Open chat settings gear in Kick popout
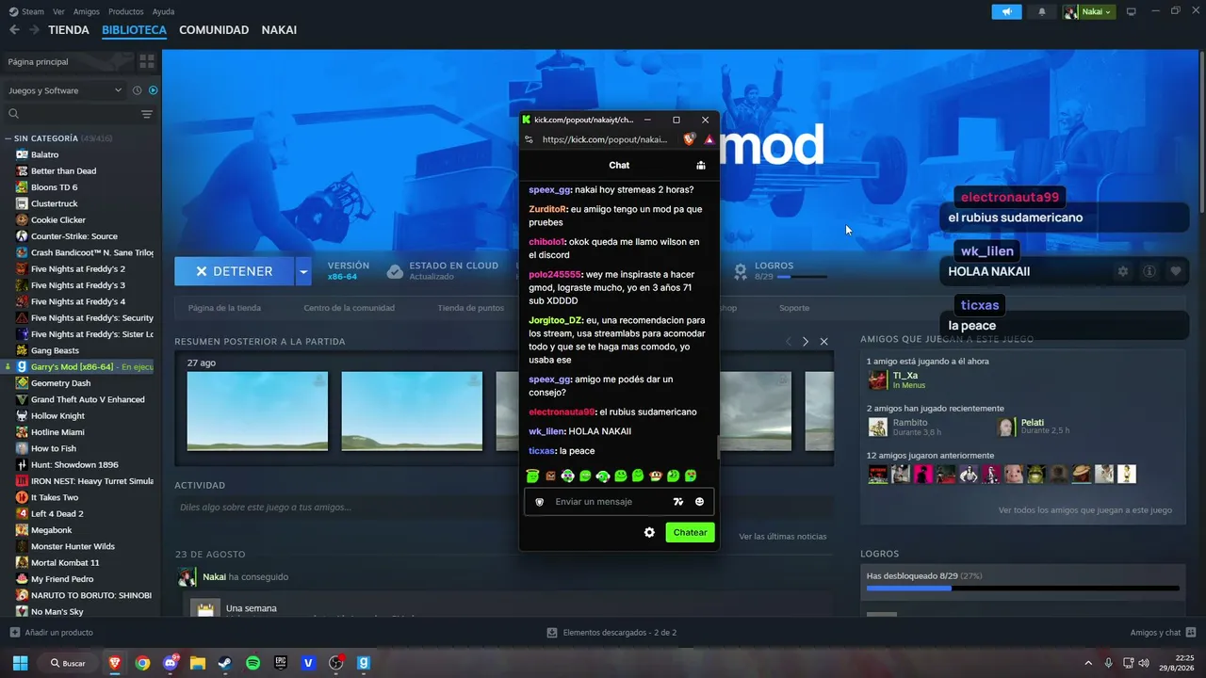This screenshot has width=1206, height=678. pyautogui.click(x=649, y=533)
